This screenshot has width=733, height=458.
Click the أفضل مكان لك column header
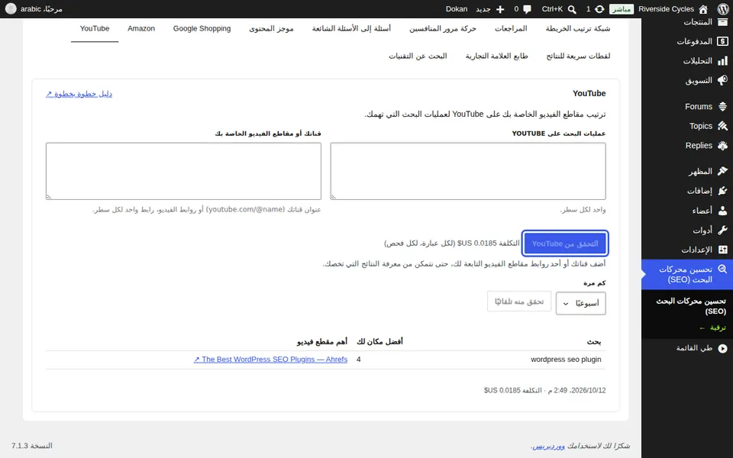coord(379,342)
